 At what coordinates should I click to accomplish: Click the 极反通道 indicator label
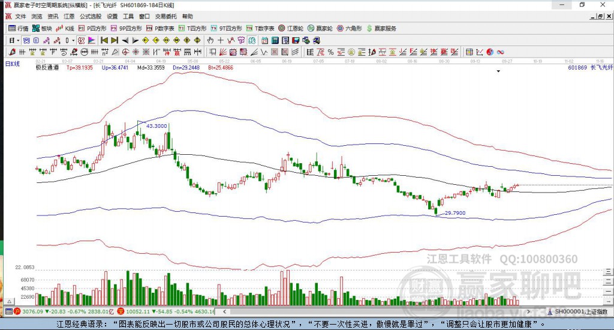[47, 67]
